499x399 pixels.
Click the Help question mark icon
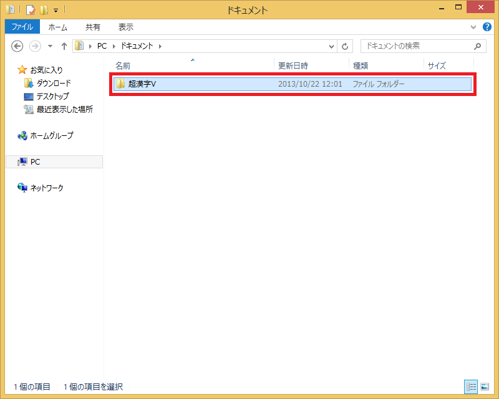pos(487,27)
